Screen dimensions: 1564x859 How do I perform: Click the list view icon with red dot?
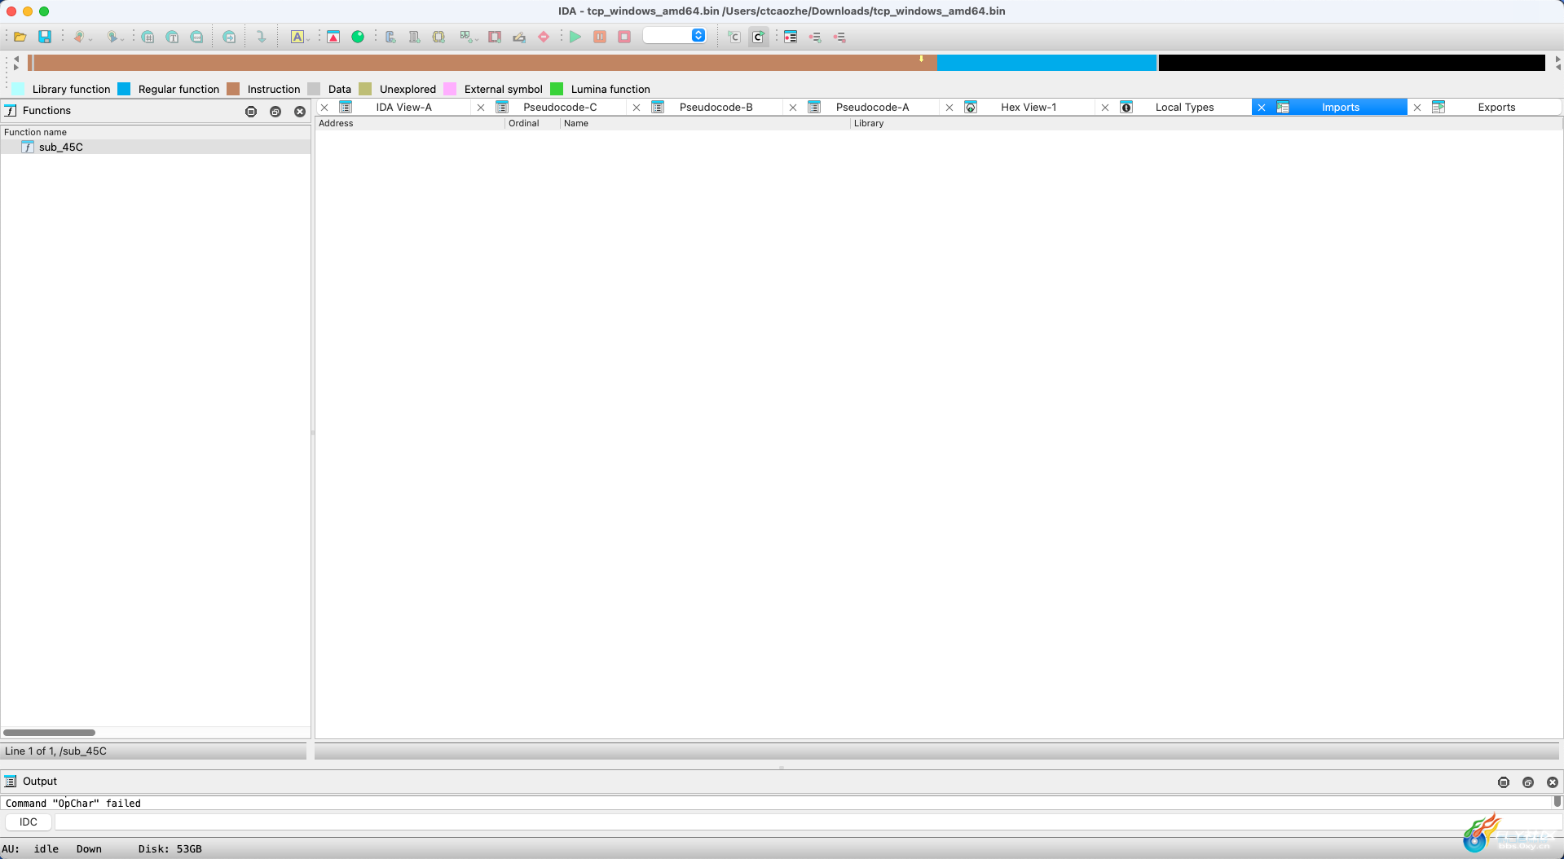point(791,37)
